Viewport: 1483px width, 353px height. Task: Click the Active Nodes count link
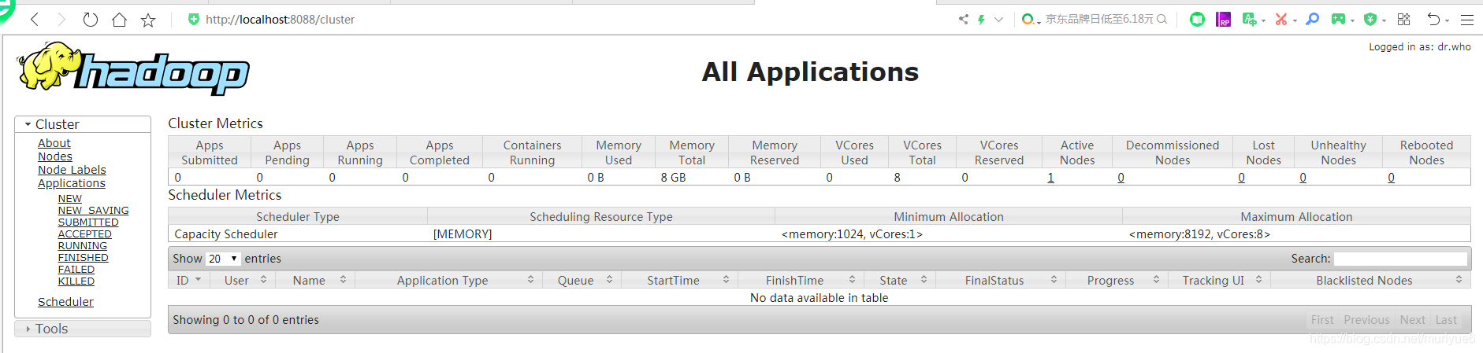click(x=1050, y=178)
